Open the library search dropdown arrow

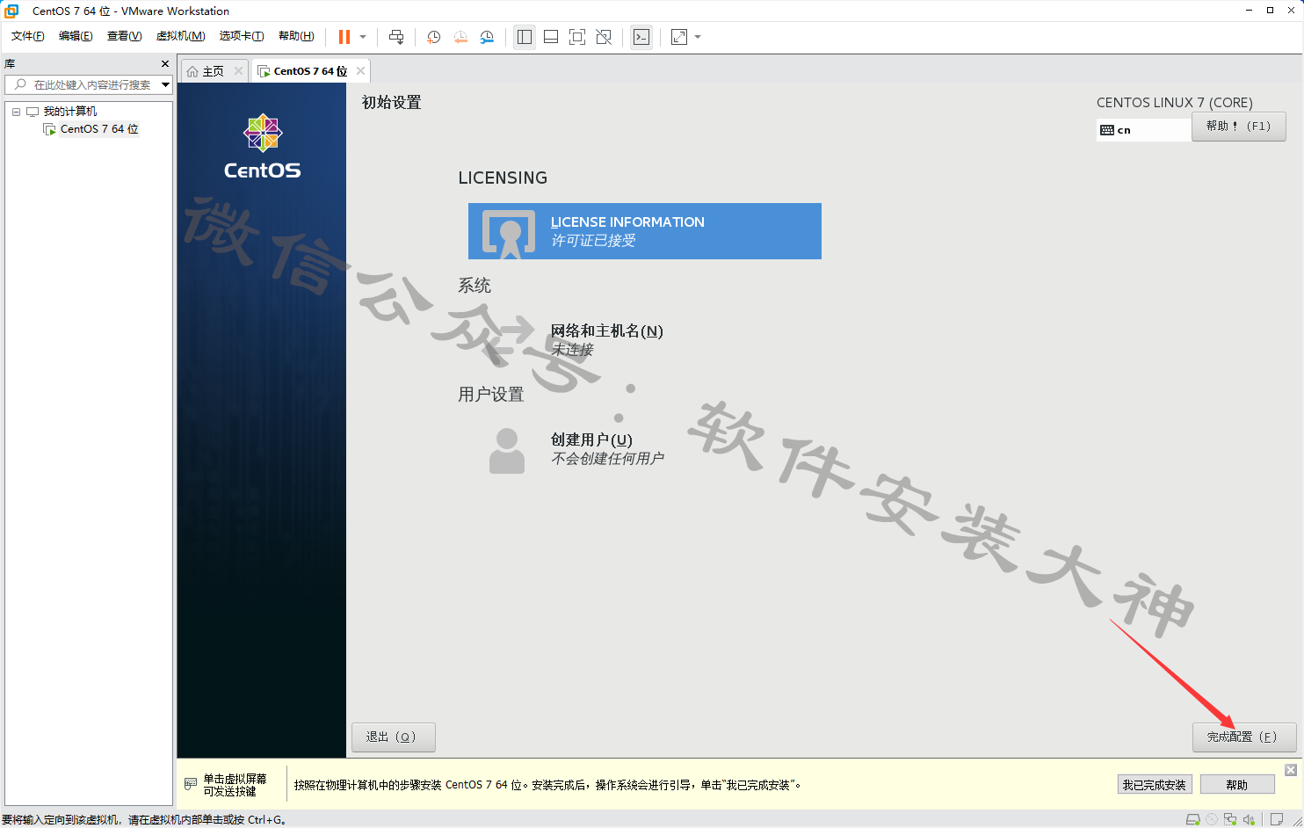click(x=165, y=84)
